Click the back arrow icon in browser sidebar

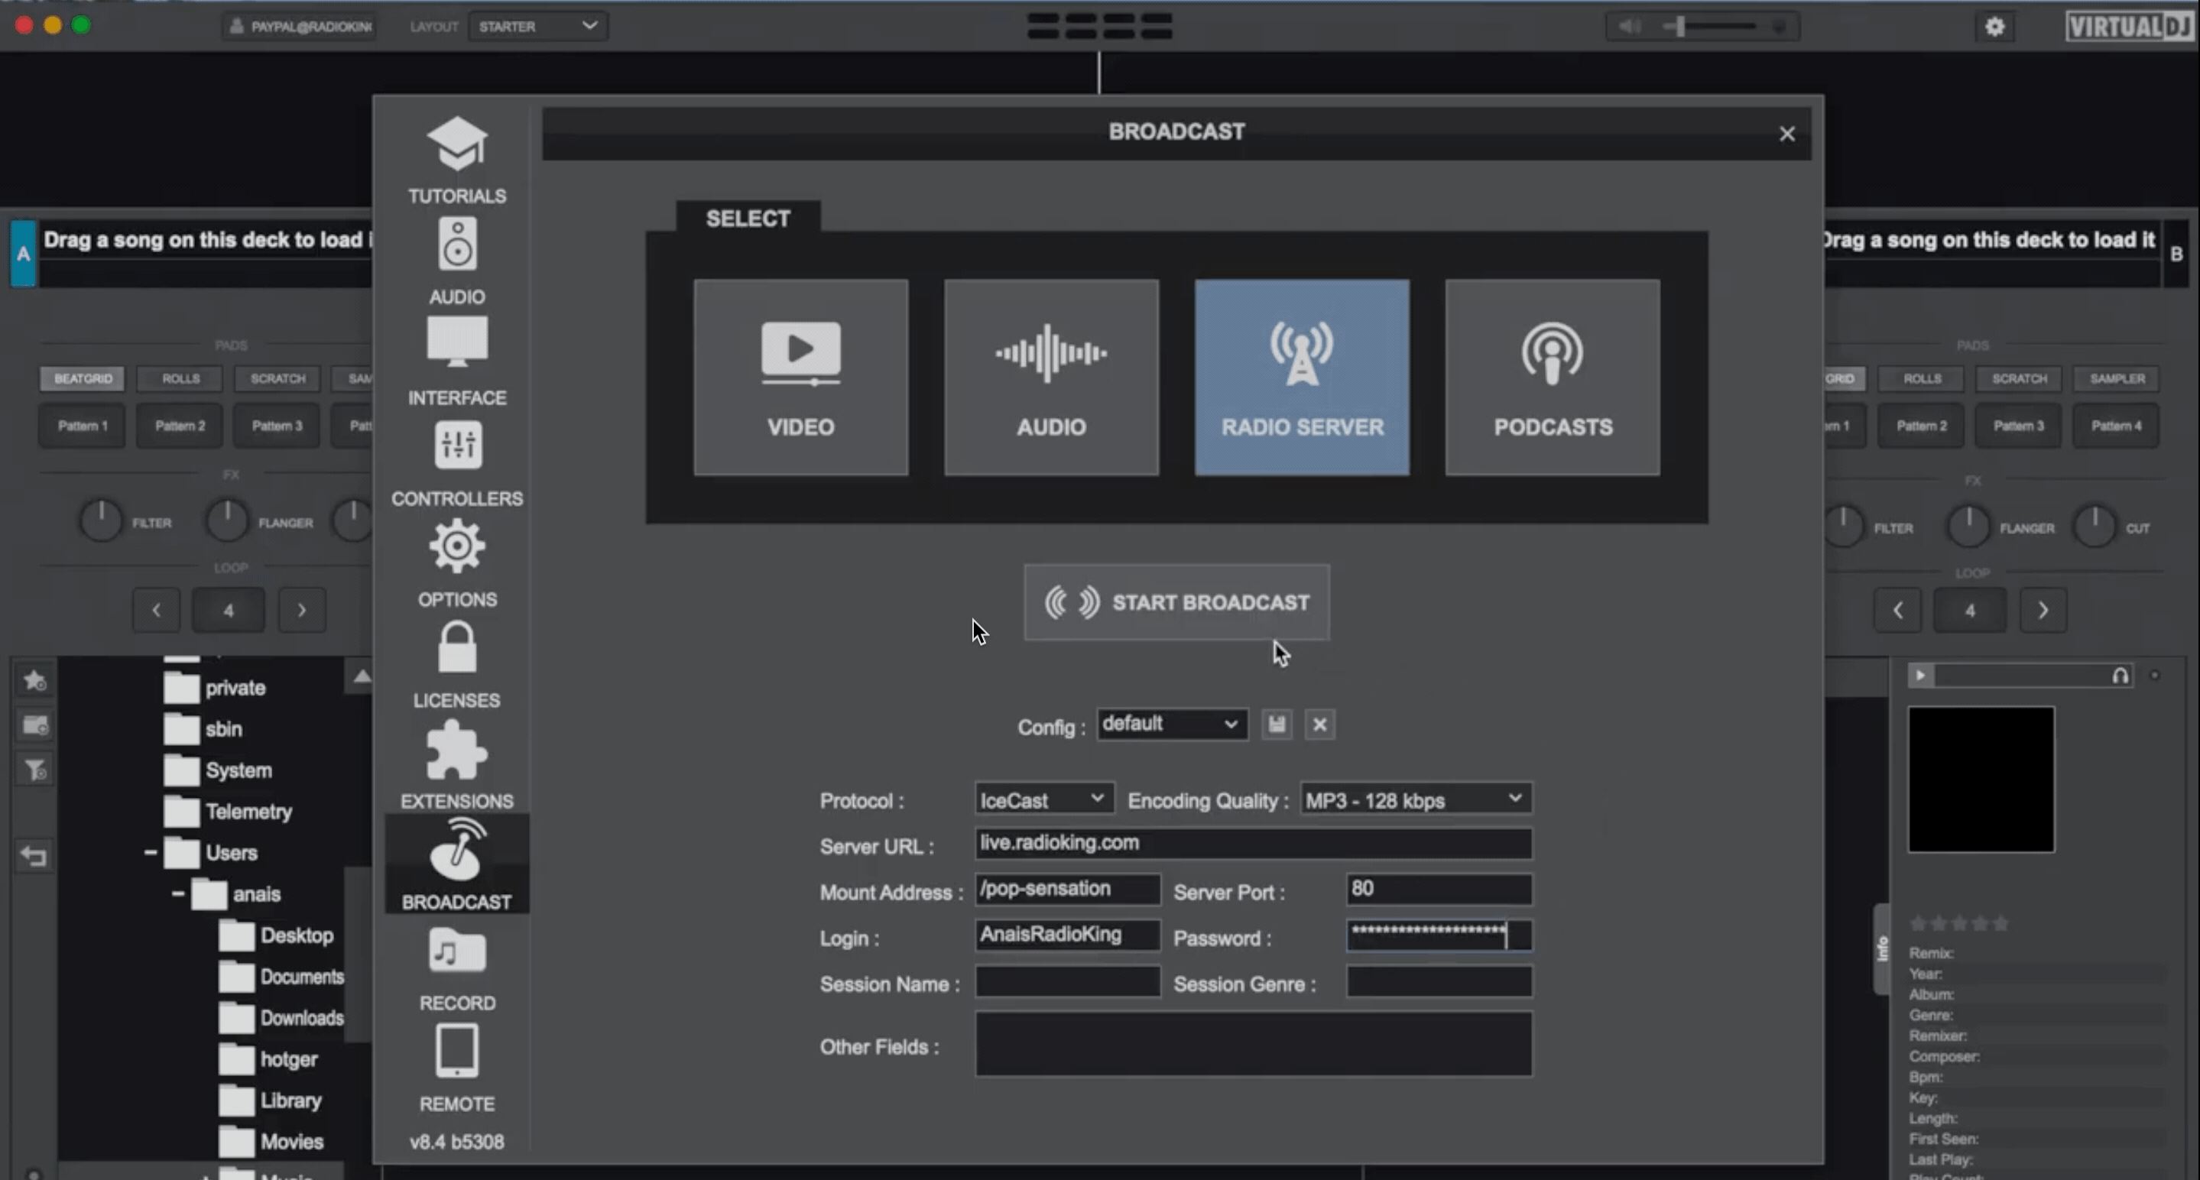[35, 855]
